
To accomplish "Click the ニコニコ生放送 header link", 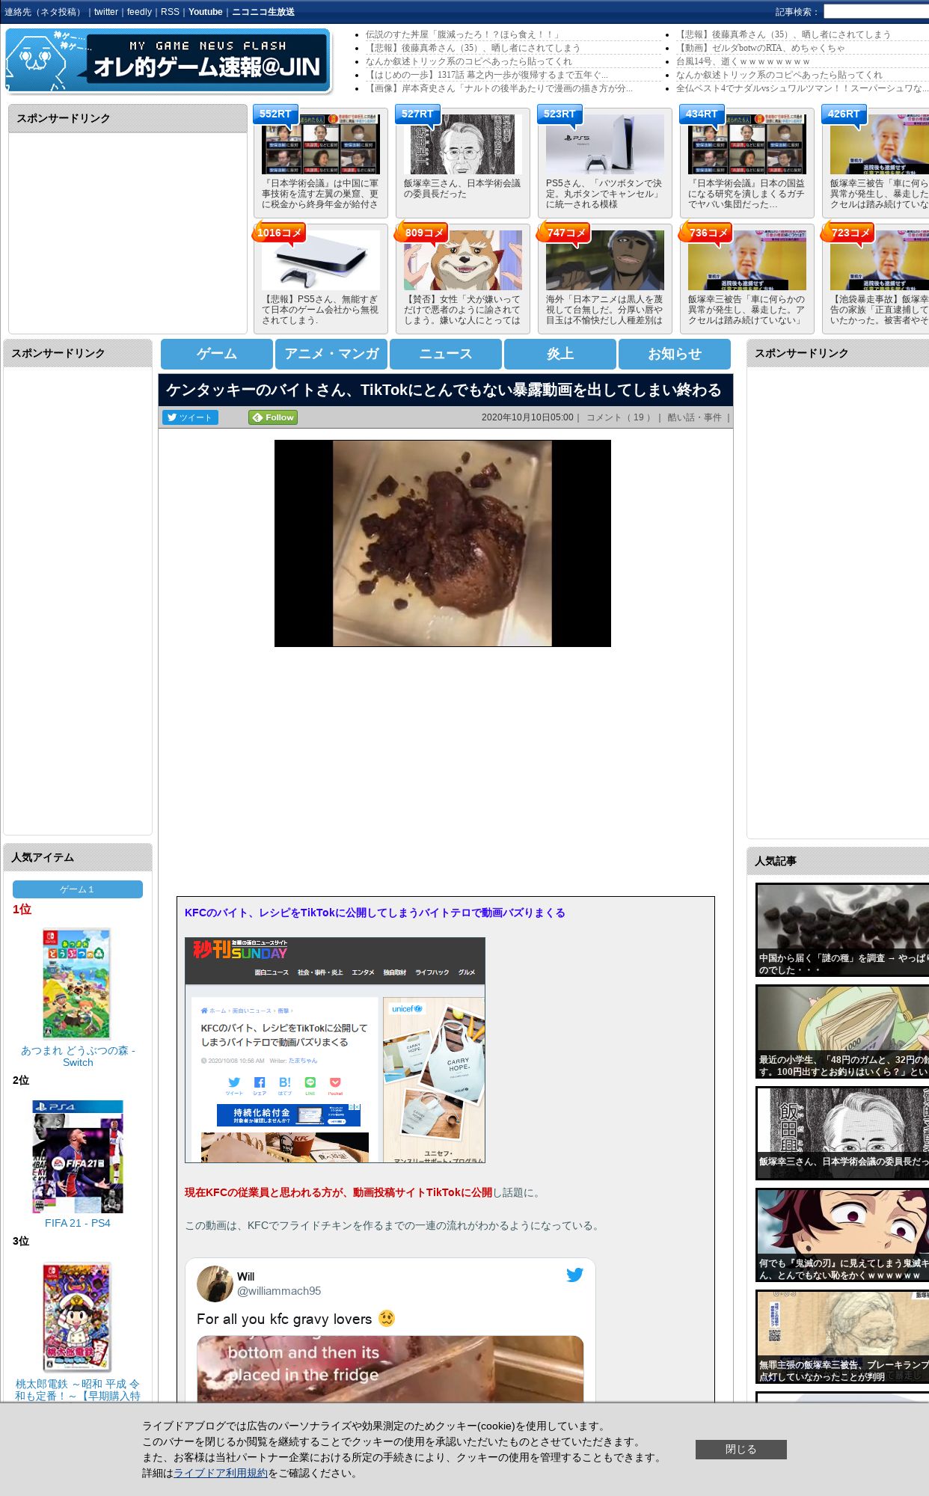I will point(263,12).
